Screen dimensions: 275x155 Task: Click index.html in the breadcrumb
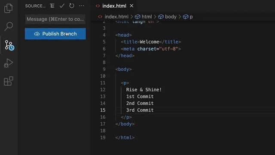tap(116, 17)
